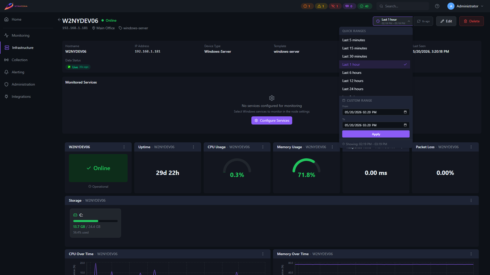Go back using the arrow beside W2NYDEV06

(x=59, y=20)
